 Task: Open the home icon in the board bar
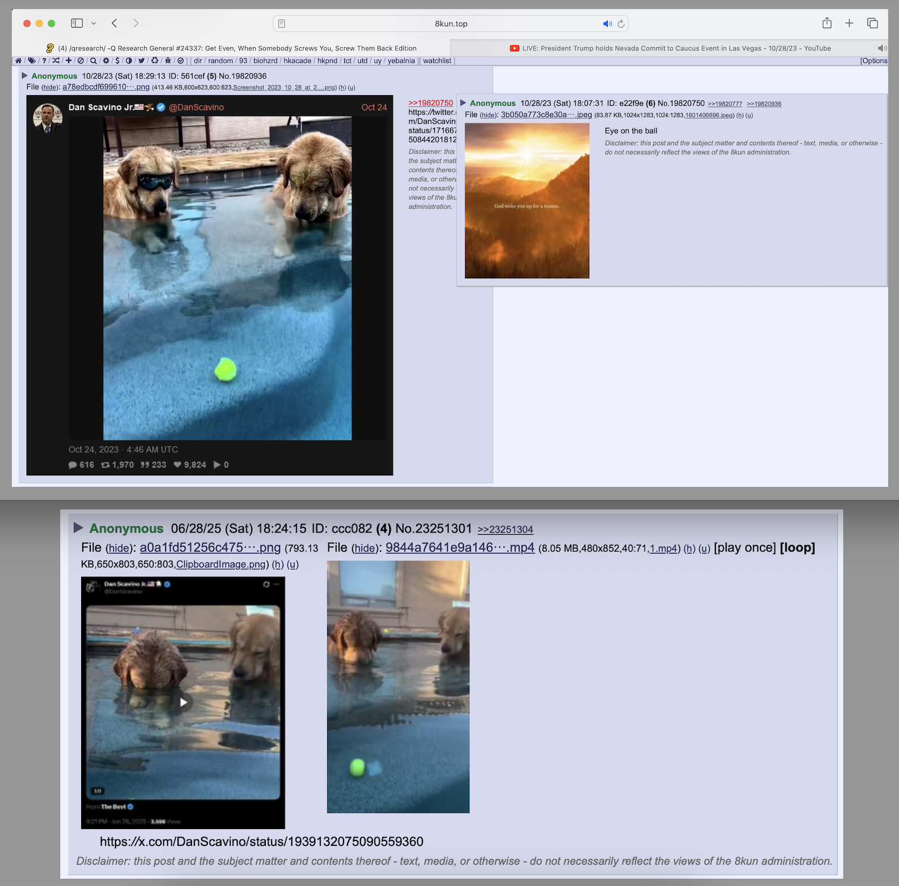[19, 61]
